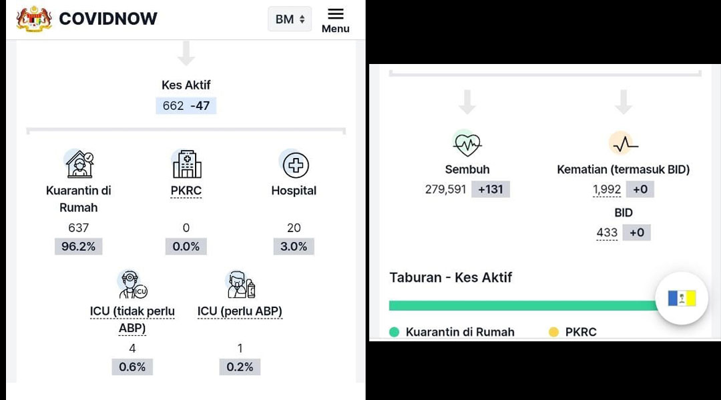Screen dimensions: 721x400
Task: Click the ICU tidak perlu ABP doctor icon
Action: click(132, 284)
